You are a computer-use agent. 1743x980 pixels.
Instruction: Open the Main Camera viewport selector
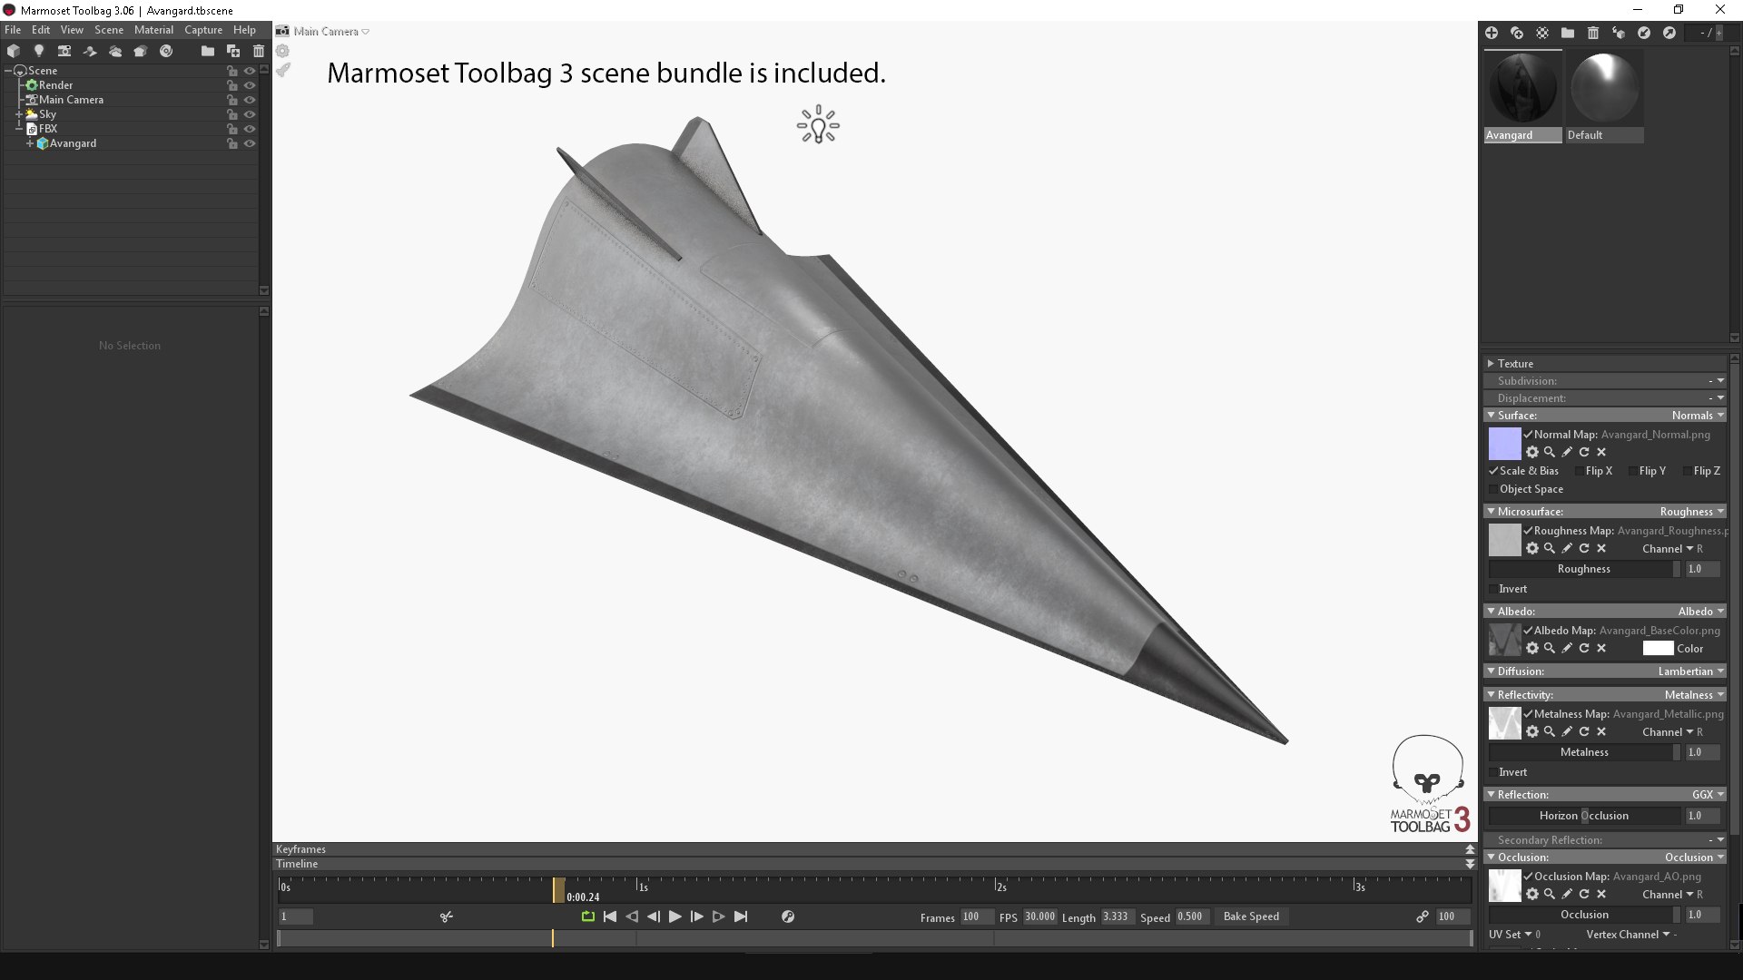click(x=331, y=31)
